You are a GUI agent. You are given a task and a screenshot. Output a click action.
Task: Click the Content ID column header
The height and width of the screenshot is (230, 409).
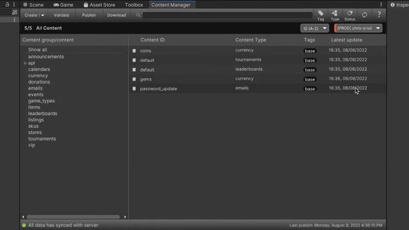point(153,40)
